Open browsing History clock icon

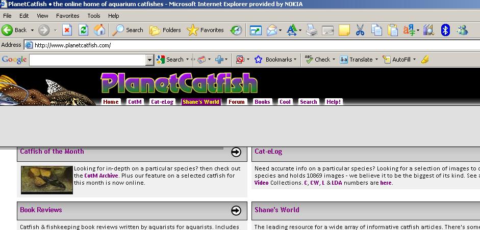(x=236, y=30)
